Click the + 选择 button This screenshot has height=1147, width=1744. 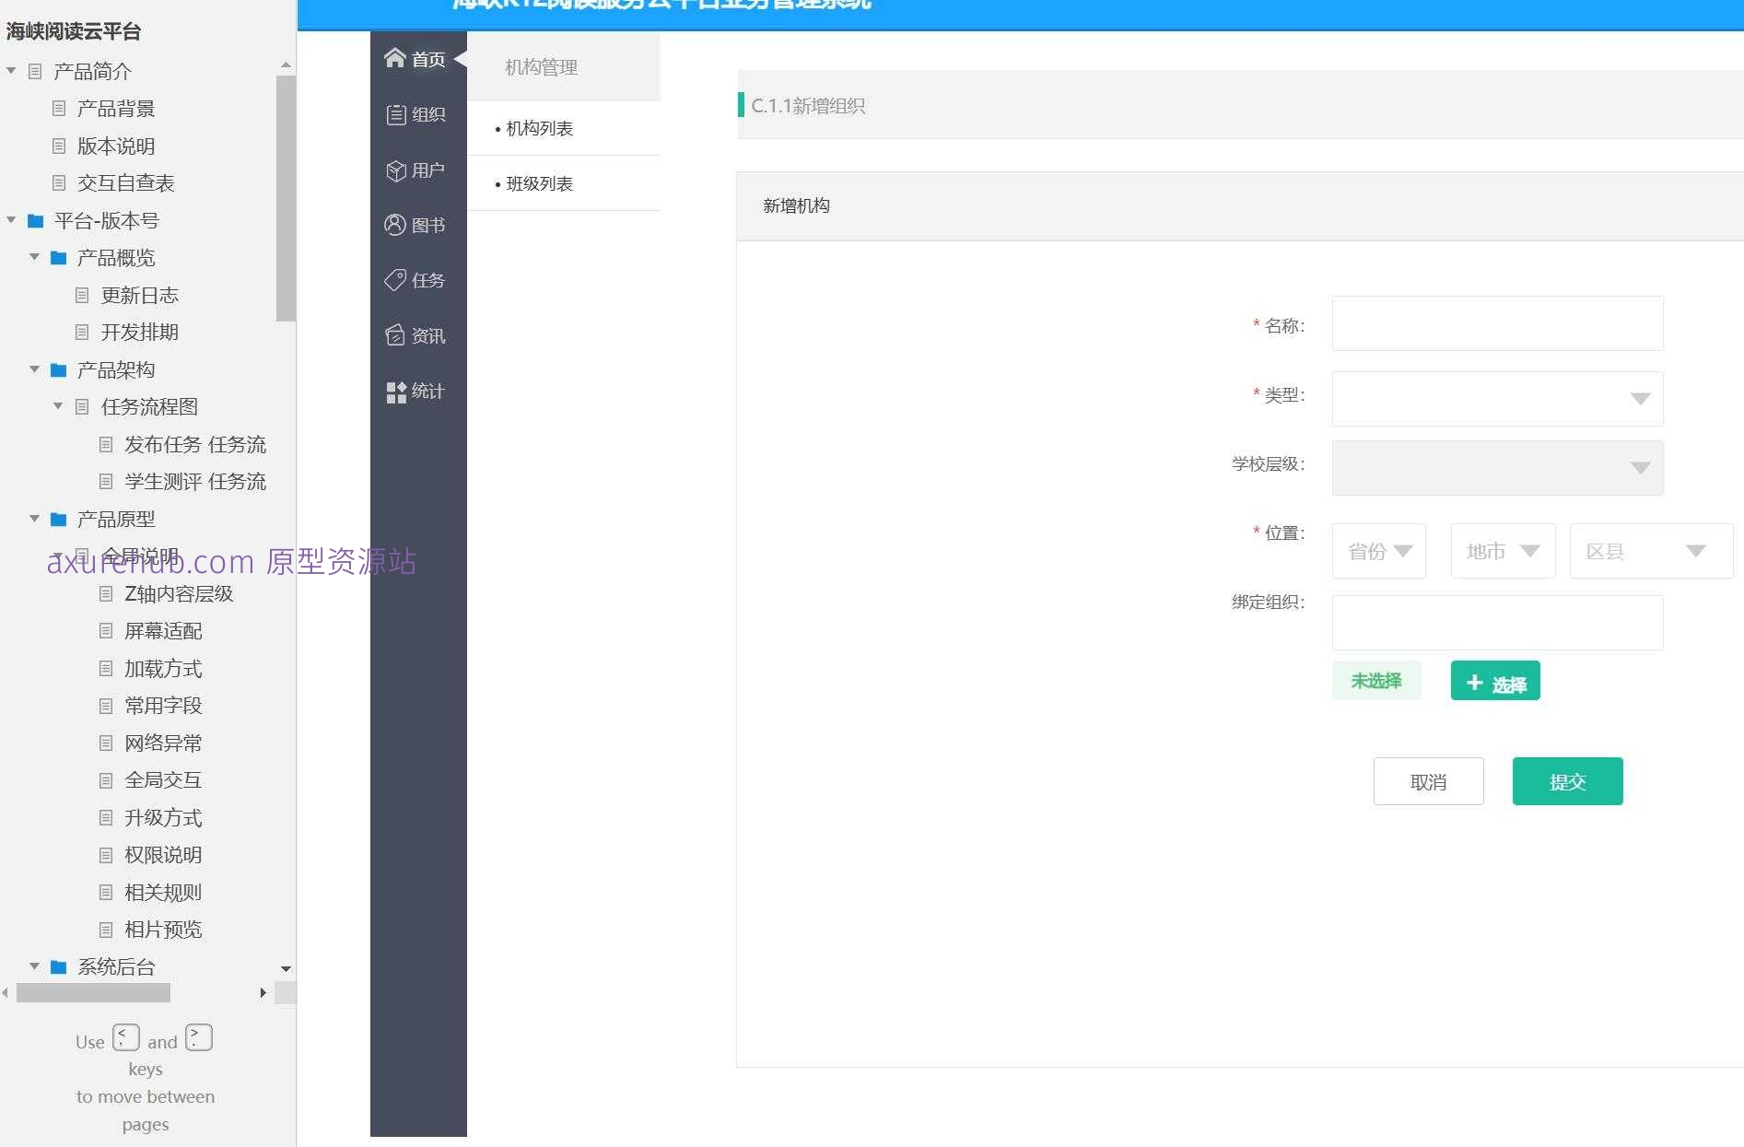point(1494,682)
